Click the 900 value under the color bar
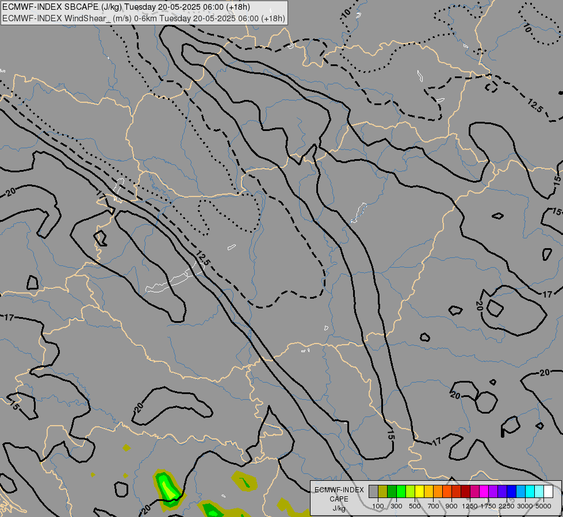Image resolution: width=563 pixels, height=517 pixels. click(x=451, y=506)
